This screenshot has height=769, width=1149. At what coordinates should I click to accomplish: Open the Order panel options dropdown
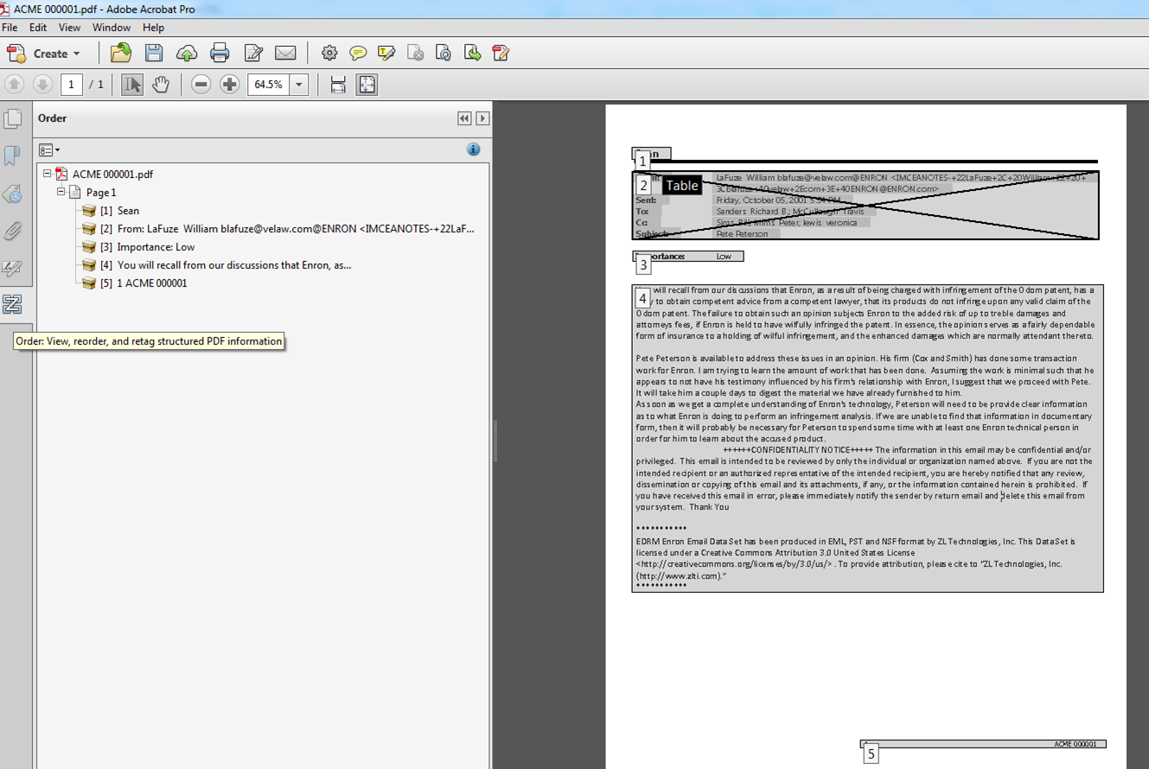(x=49, y=150)
